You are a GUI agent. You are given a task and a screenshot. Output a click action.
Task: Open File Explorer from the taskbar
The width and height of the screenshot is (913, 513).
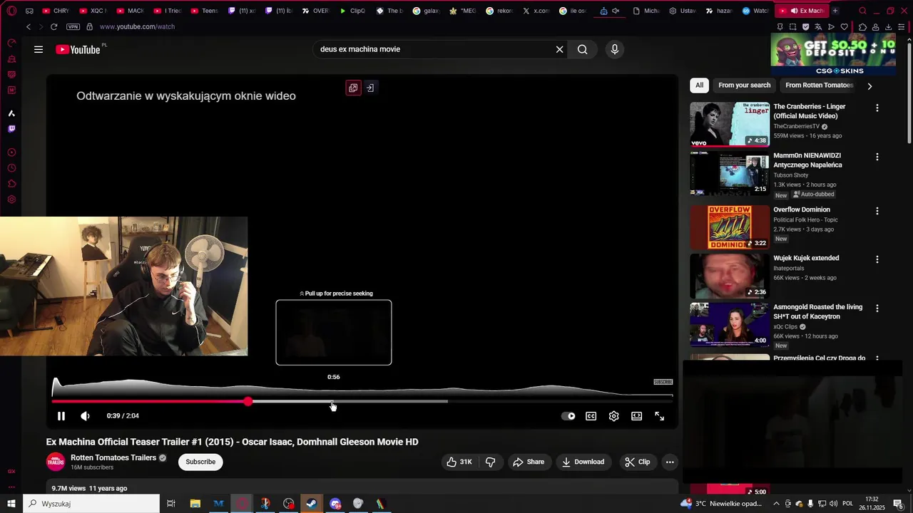point(195,504)
